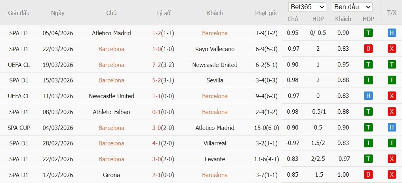Click the red X badge in Rayo Vallecano row

pos(392,49)
